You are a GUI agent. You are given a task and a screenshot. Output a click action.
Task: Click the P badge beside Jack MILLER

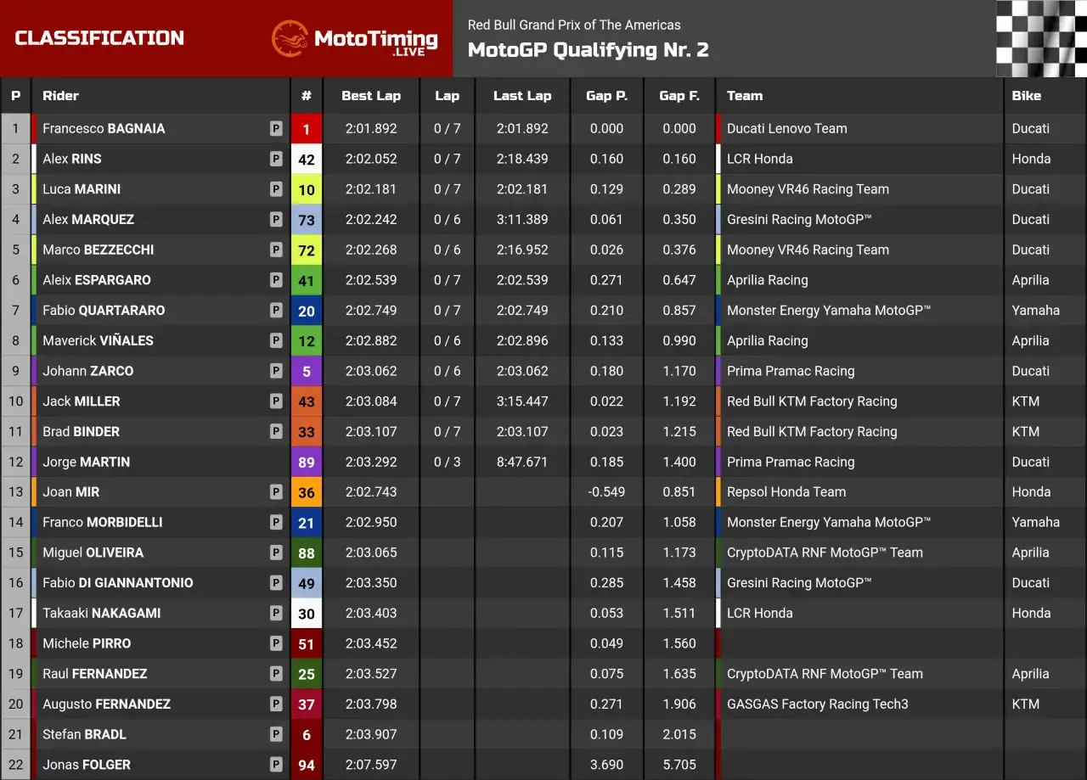[x=276, y=401]
